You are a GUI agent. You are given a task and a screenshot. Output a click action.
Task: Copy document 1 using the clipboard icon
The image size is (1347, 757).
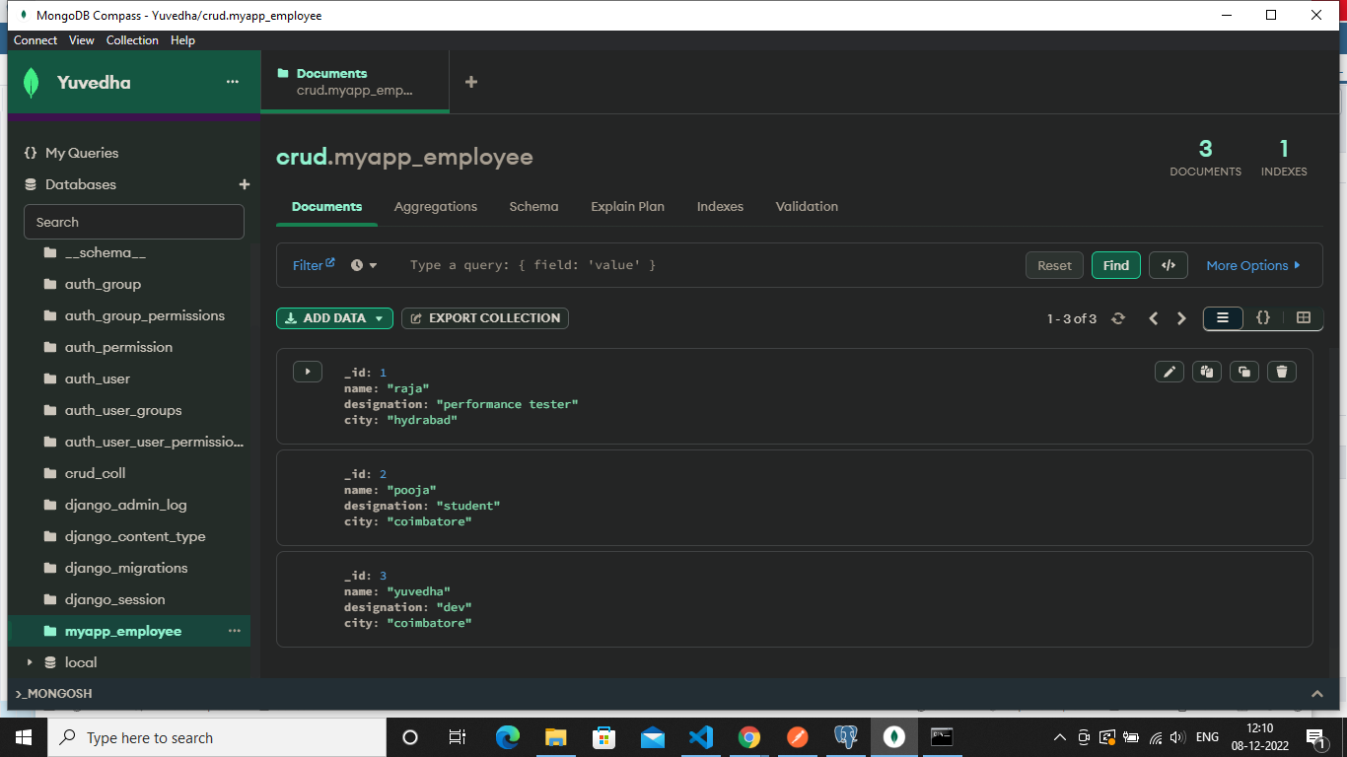[x=1206, y=372]
